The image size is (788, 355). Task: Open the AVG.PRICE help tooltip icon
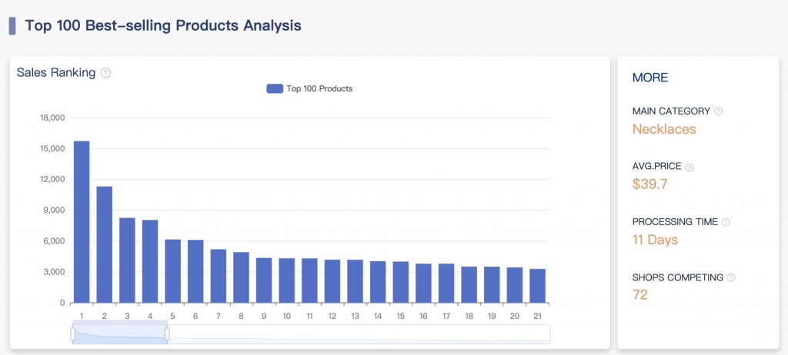(689, 168)
